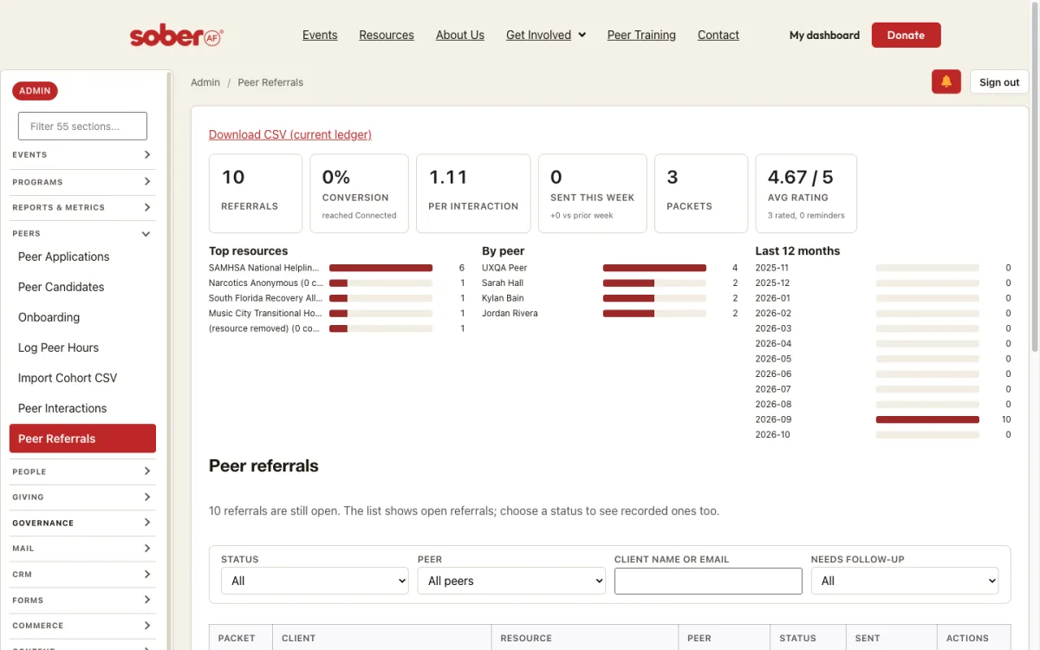1040x650 pixels.
Task: Download CSV of current ledger
Action: pos(290,134)
